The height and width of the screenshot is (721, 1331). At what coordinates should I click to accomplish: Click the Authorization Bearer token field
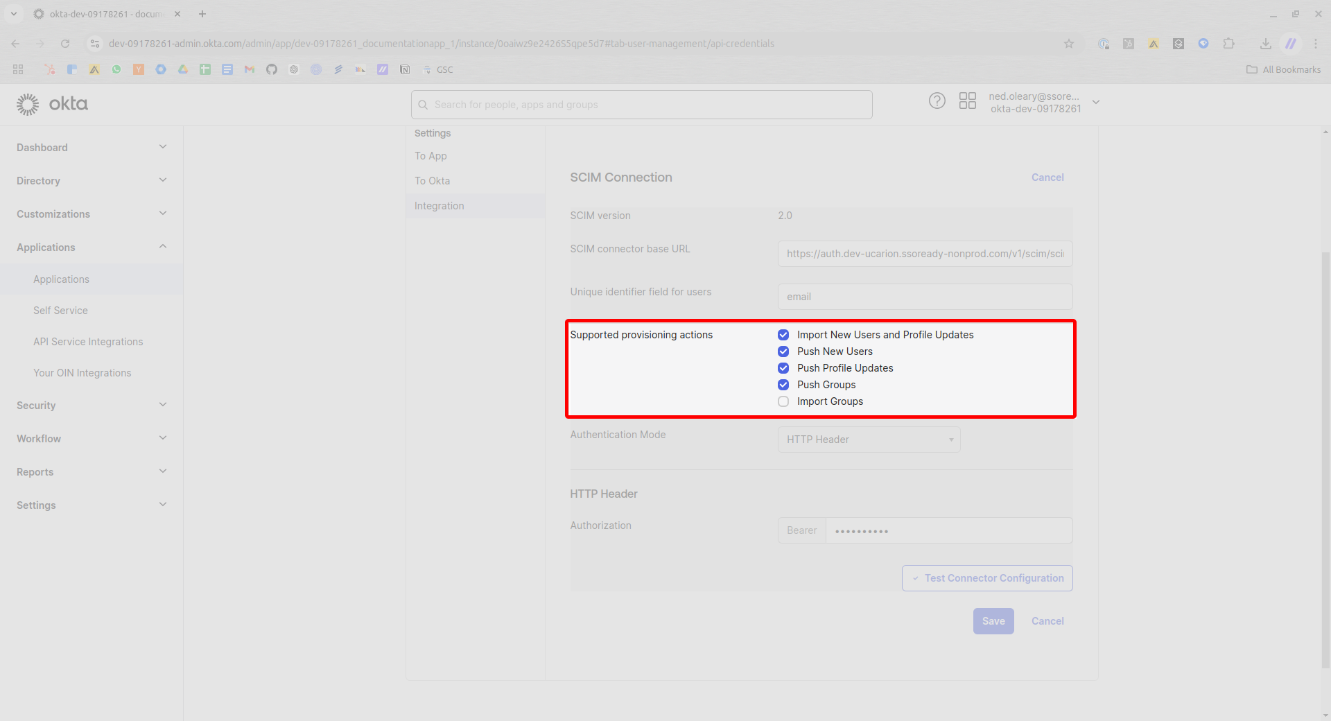tap(948, 530)
